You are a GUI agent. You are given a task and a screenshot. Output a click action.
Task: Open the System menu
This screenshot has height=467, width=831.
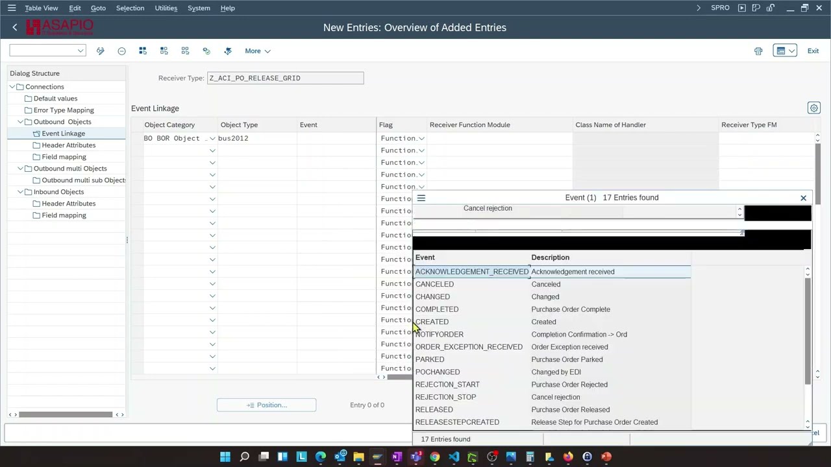199,8
